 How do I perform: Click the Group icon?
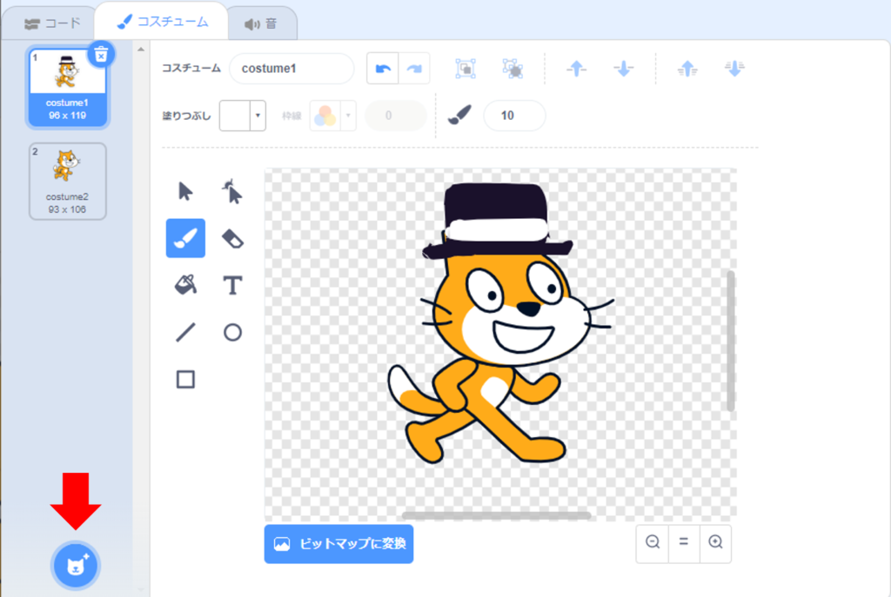[466, 69]
